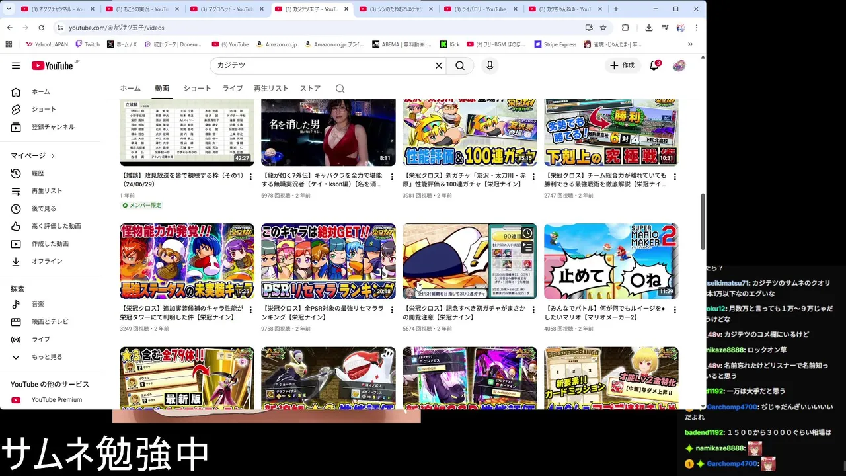Expand マイページ section
Screen dimensions: 846x476
(x=33, y=155)
